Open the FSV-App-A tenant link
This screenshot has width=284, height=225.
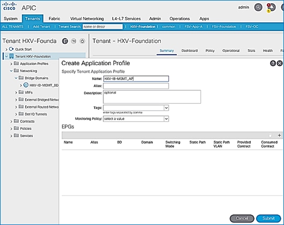(193, 27)
